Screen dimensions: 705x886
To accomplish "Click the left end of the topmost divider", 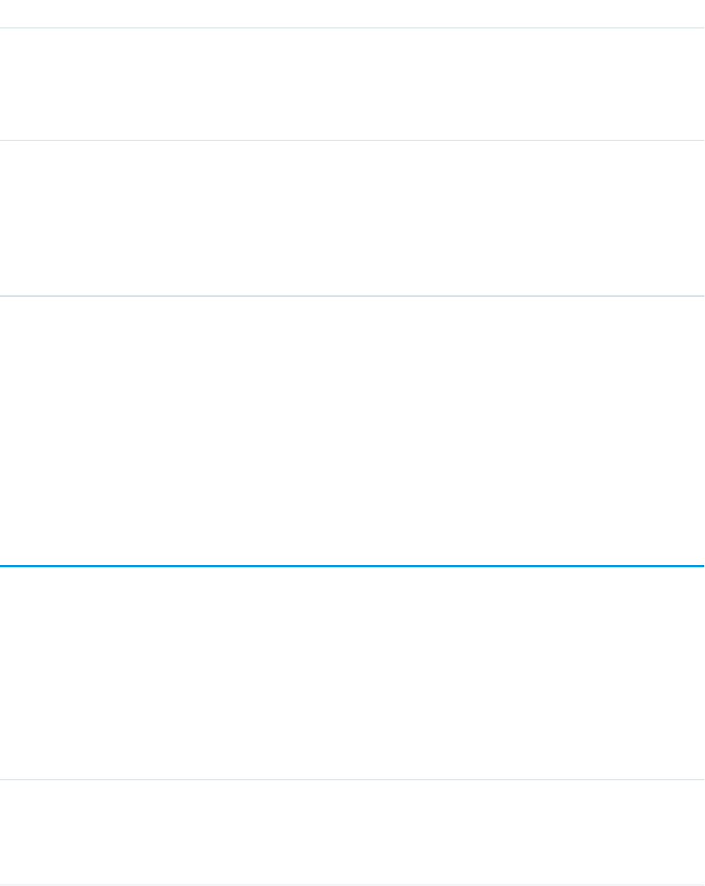I will pos(3,28).
